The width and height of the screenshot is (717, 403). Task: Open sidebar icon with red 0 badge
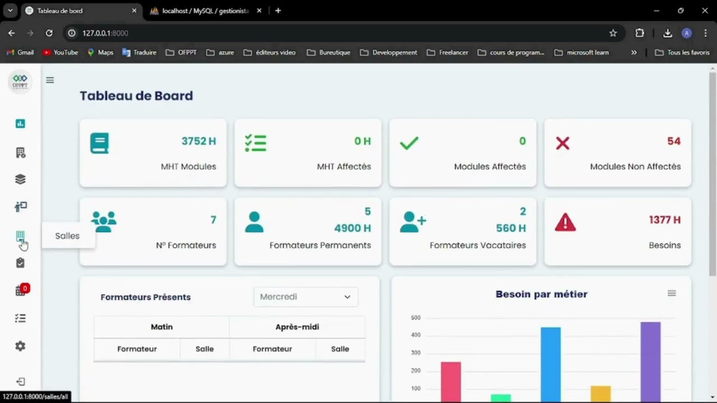coord(21,290)
